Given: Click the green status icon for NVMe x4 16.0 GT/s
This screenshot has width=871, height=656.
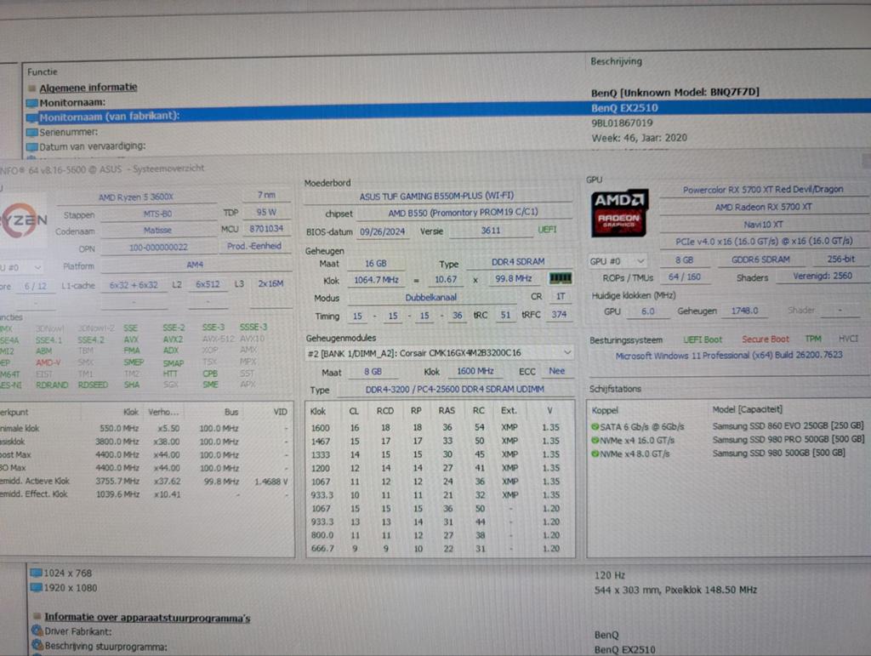Looking at the screenshot, I should (x=595, y=440).
